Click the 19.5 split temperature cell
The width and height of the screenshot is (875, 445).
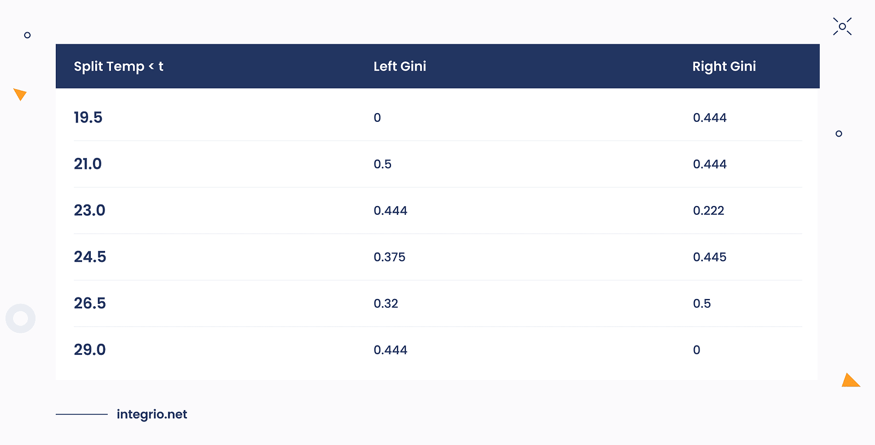coord(88,118)
